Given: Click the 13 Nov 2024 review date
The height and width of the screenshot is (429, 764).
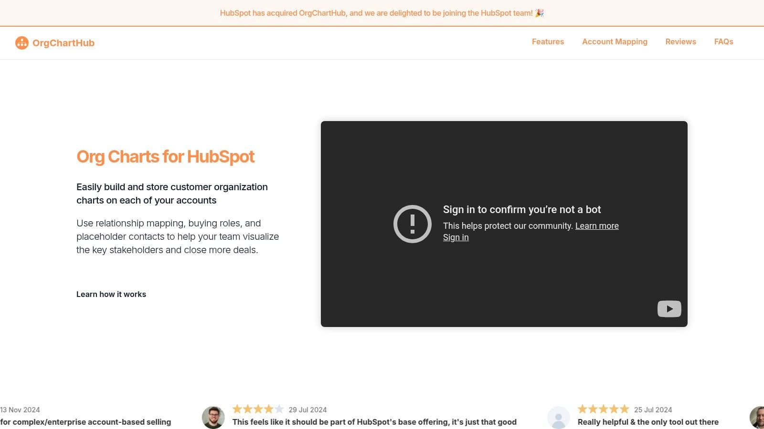Looking at the screenshot, I should point(20,410).
